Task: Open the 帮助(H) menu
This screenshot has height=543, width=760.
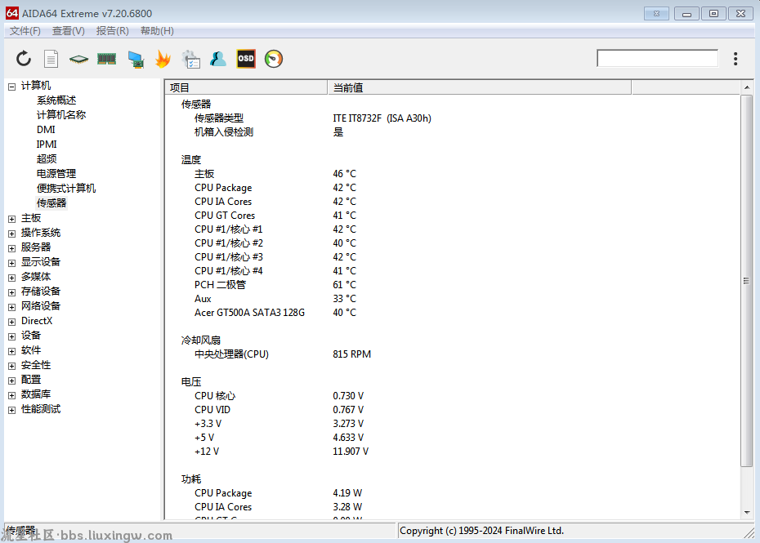Action: coord(157,31)
